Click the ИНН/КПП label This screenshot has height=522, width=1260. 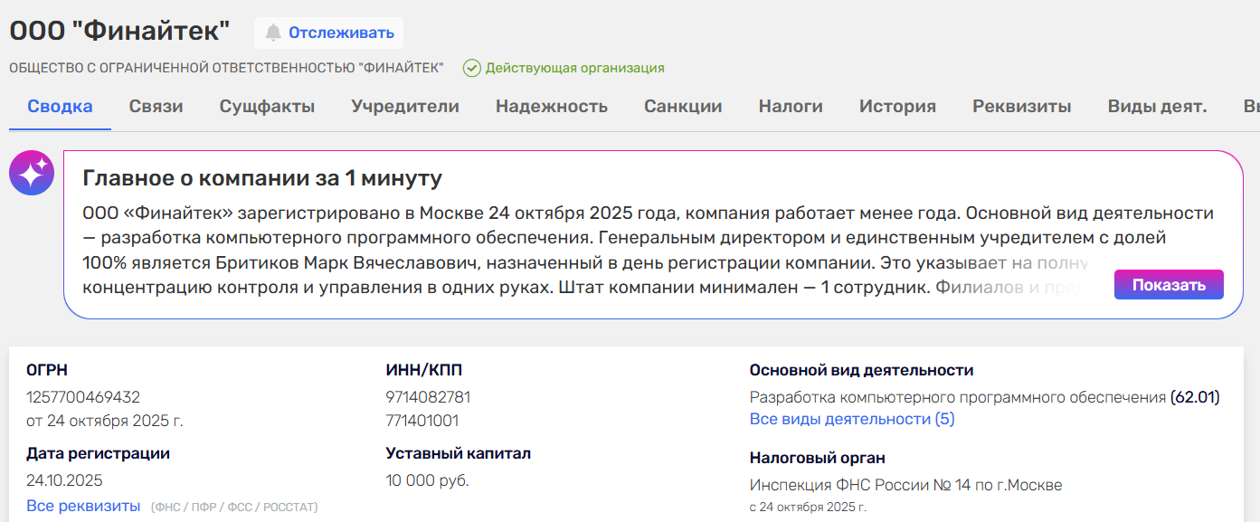(424, 370)
